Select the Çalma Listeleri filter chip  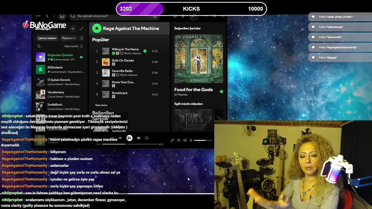pyautogui.click(x=47, y=38)
